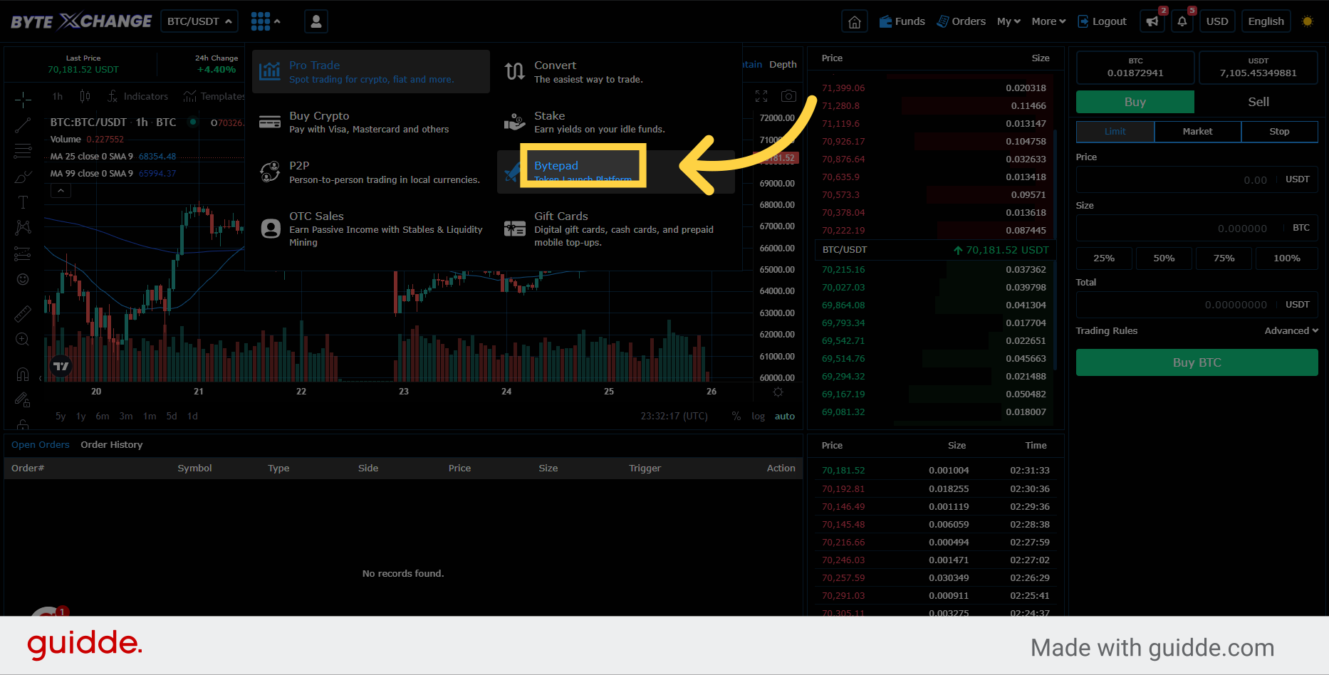This screenshot has height=675, width=1329.
Task: Open candle chart style icon
Action: tap(85, 96)
